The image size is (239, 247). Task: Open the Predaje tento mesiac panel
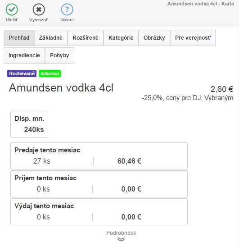point(99,156)
